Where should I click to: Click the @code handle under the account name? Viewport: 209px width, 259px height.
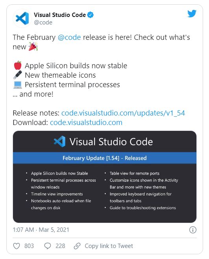click(x=43, y=22)
